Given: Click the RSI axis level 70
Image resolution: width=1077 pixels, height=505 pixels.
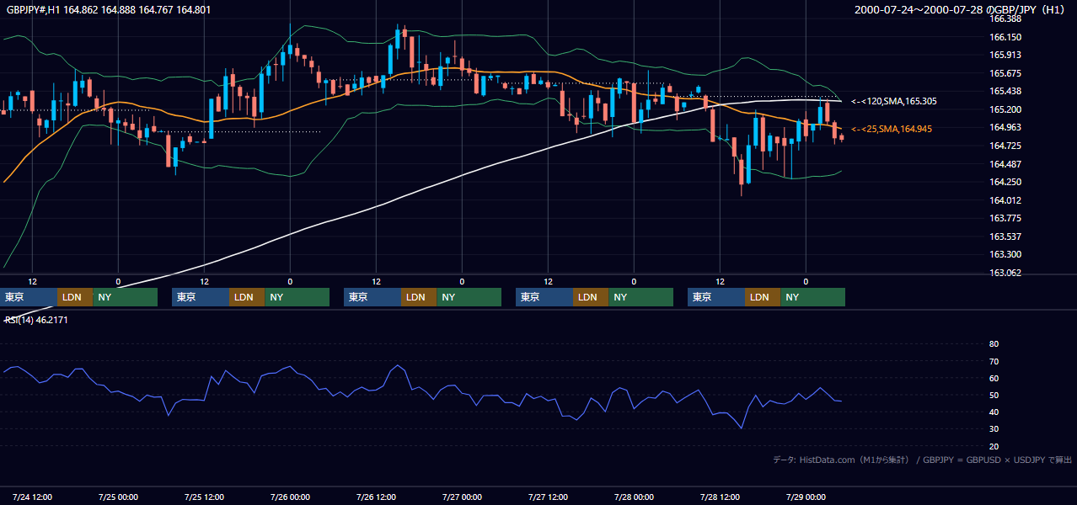Looking at the screenshot, I should point(994,361).
